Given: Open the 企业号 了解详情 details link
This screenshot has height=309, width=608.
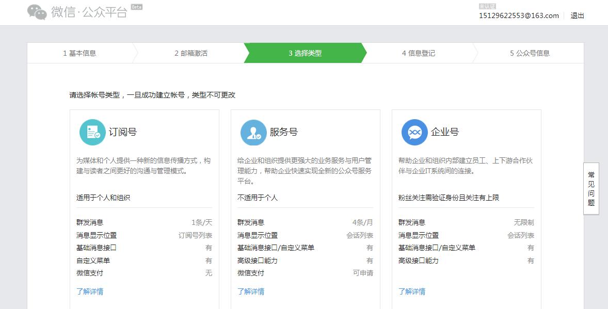Looking at the screenshot, I should point(413,291).
